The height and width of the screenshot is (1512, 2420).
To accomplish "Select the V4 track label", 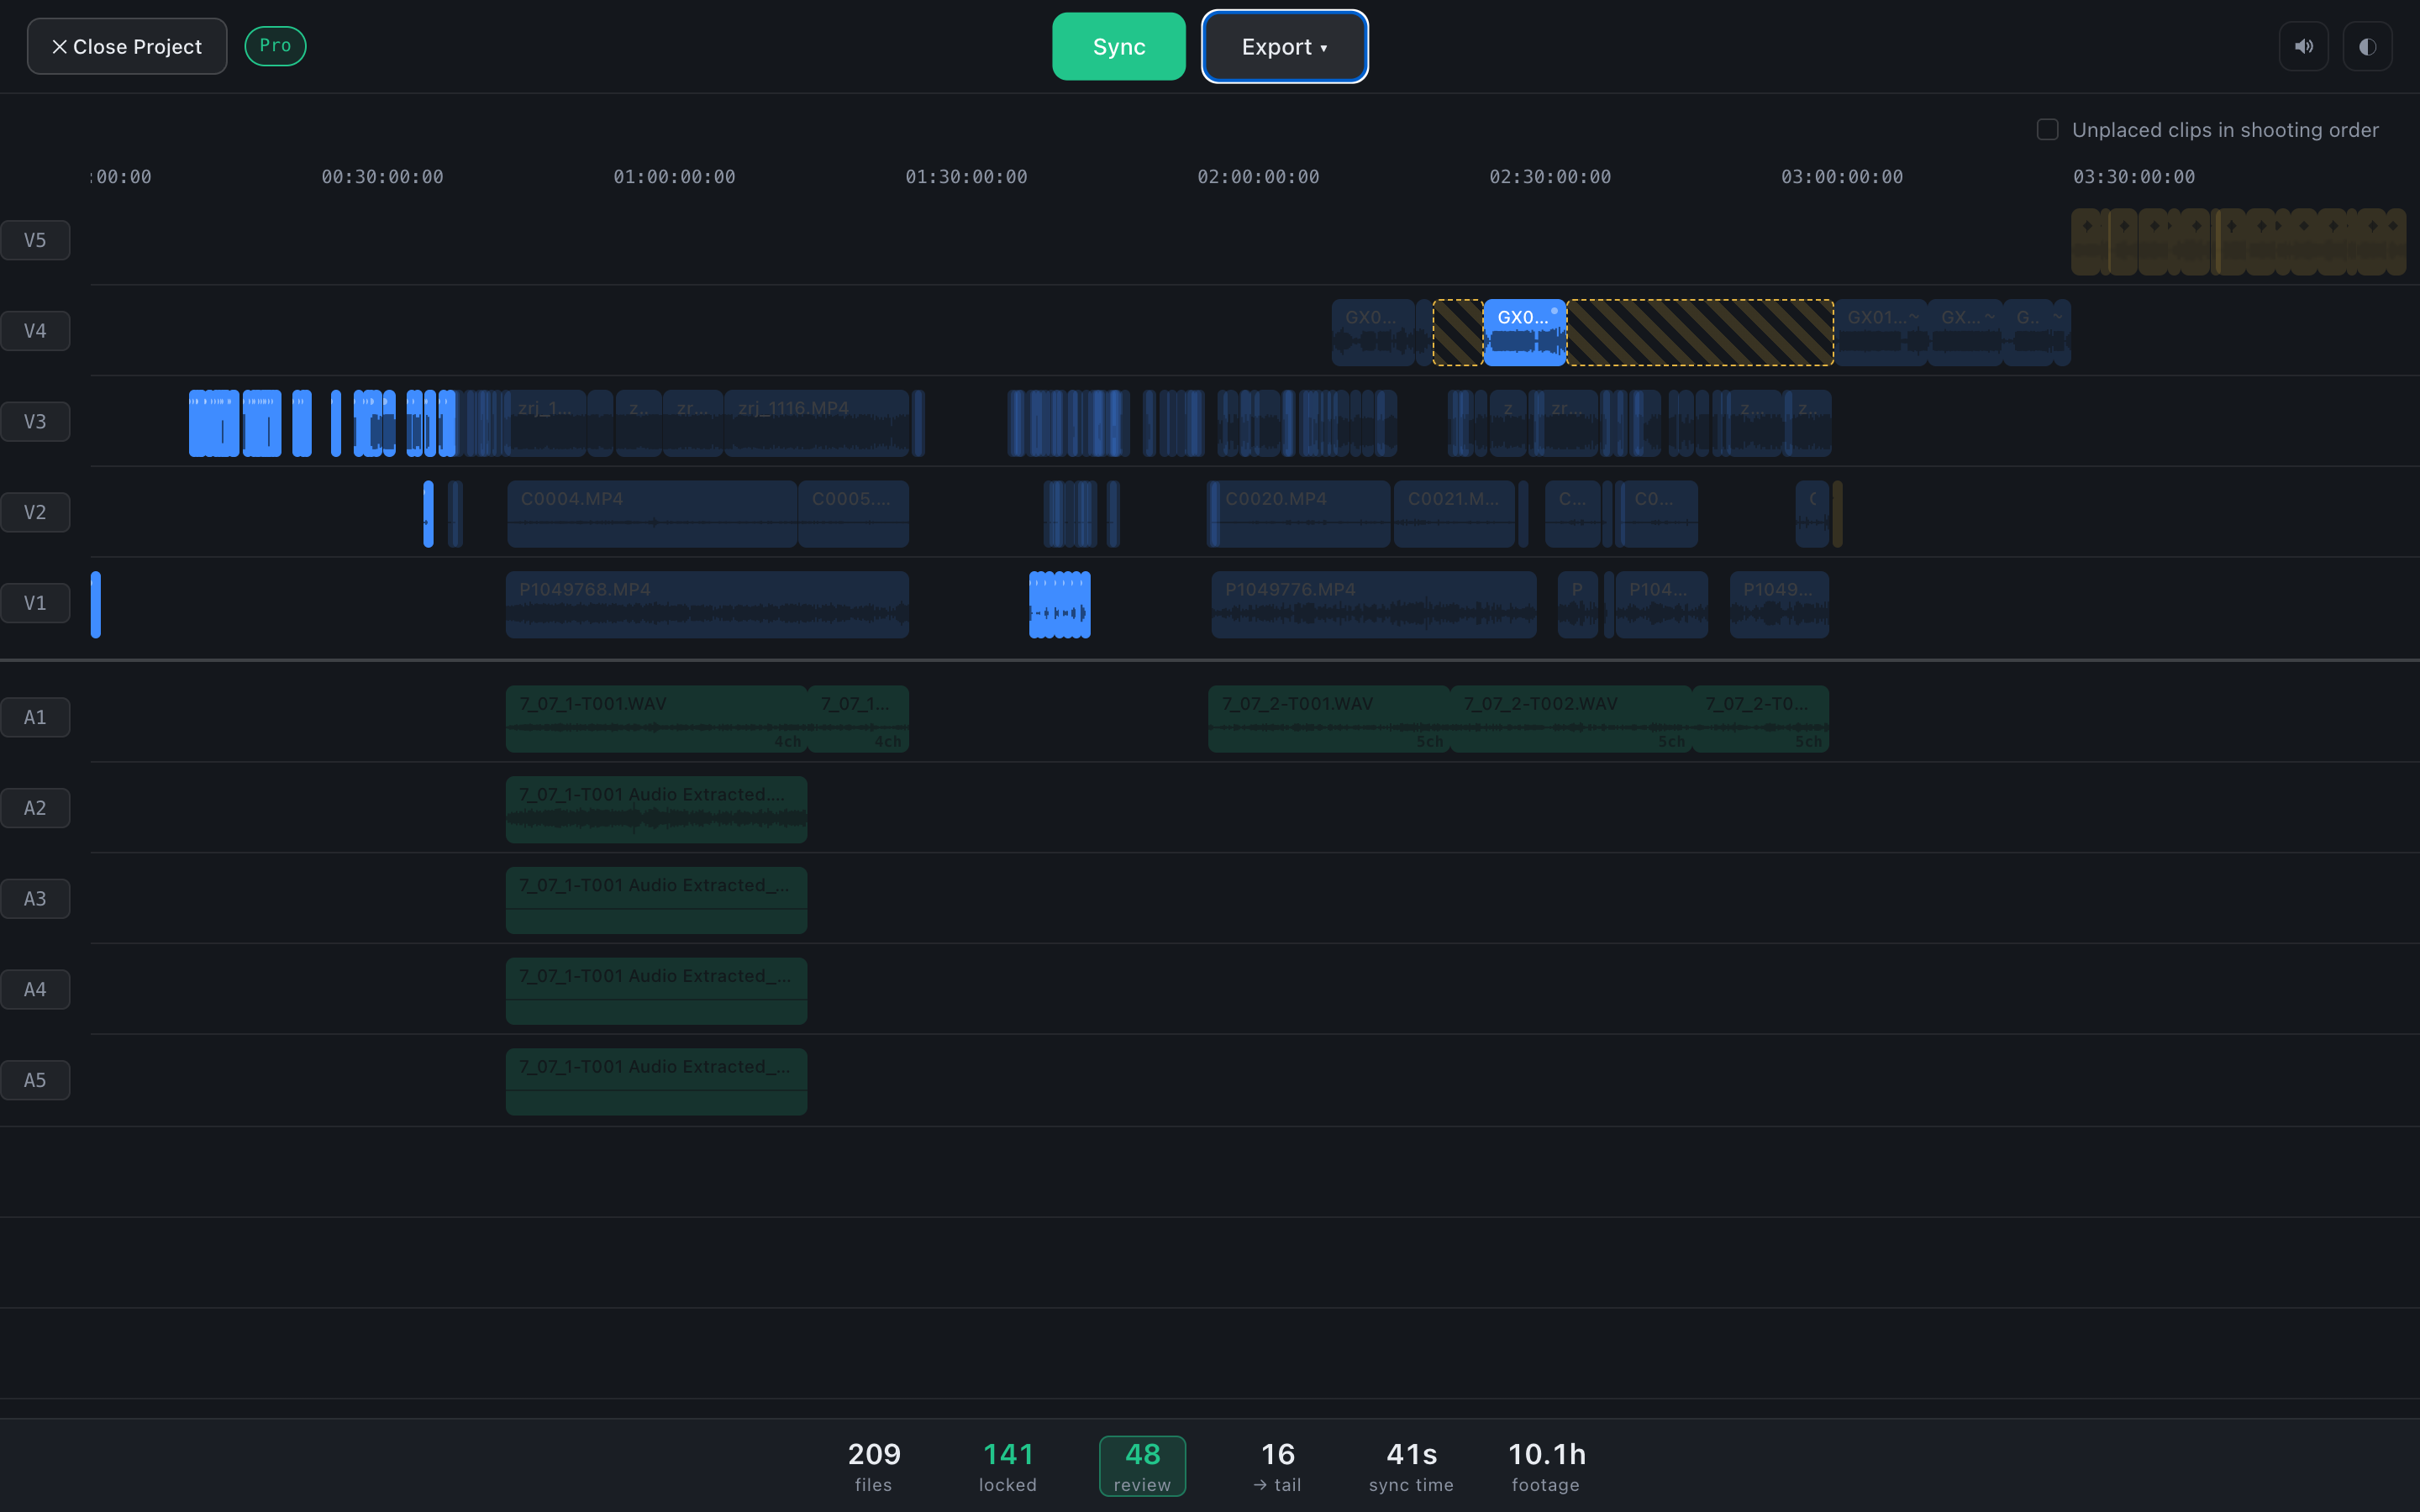I will pyautogui.click(x=35, y=331).
